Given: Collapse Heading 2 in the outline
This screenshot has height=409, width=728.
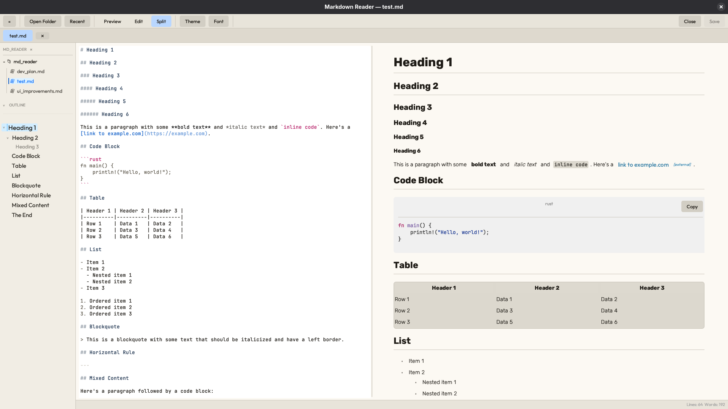Looking at the screenshot, I should (x=7, y=138).
